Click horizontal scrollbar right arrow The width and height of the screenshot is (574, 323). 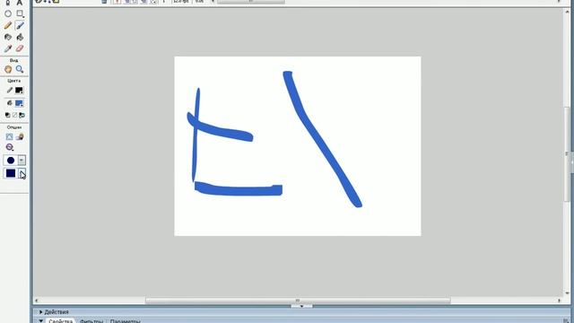coord(559,301)
